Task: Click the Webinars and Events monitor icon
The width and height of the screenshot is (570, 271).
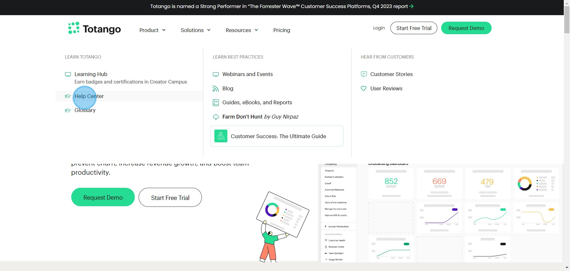Action: click(x=216, y=74)
